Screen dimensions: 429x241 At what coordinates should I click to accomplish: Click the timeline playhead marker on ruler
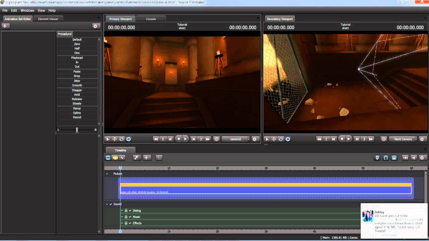(120, 168)
